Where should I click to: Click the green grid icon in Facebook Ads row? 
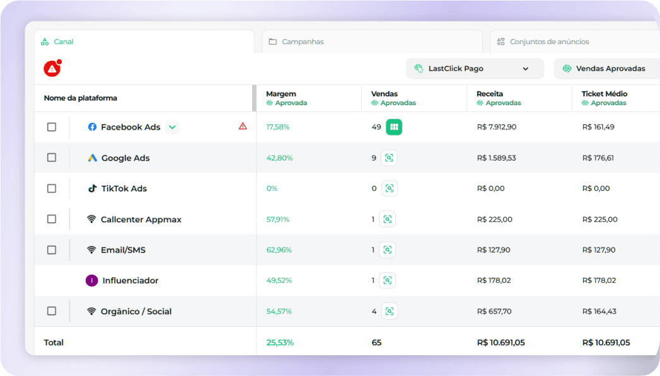394,127
